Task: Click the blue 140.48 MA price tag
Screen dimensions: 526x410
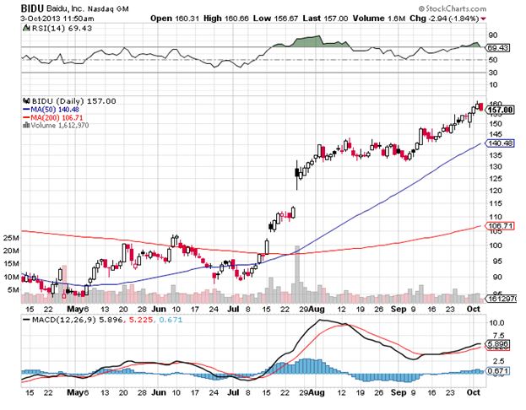Action: (x=500, y=143)
